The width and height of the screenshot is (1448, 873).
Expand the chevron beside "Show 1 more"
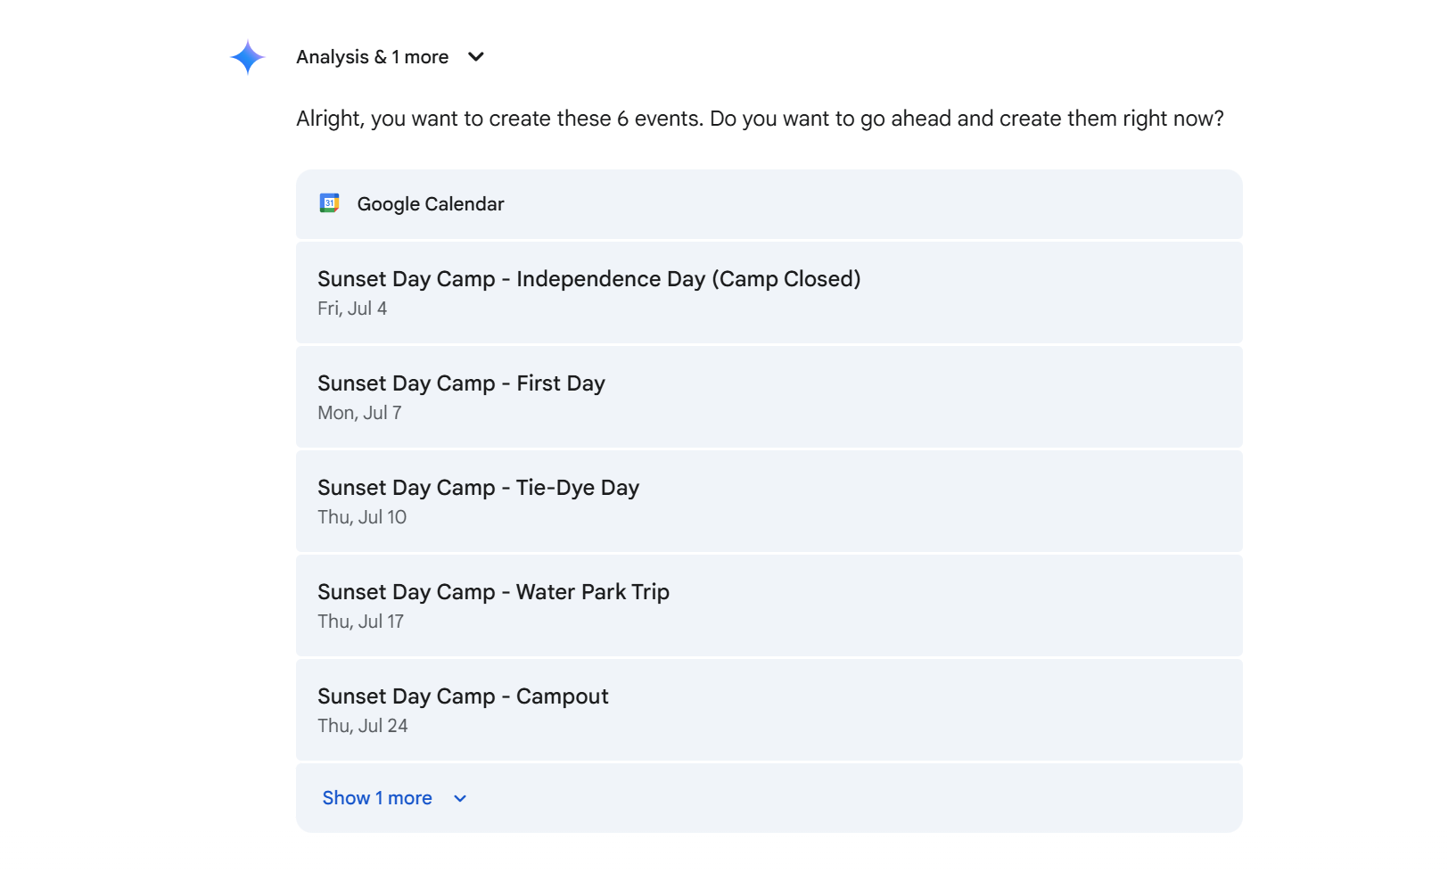pyautogui.click(x=460, y=799)
